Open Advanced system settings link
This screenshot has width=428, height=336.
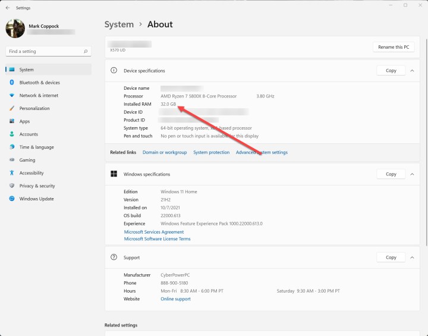[x=262, y=152]
